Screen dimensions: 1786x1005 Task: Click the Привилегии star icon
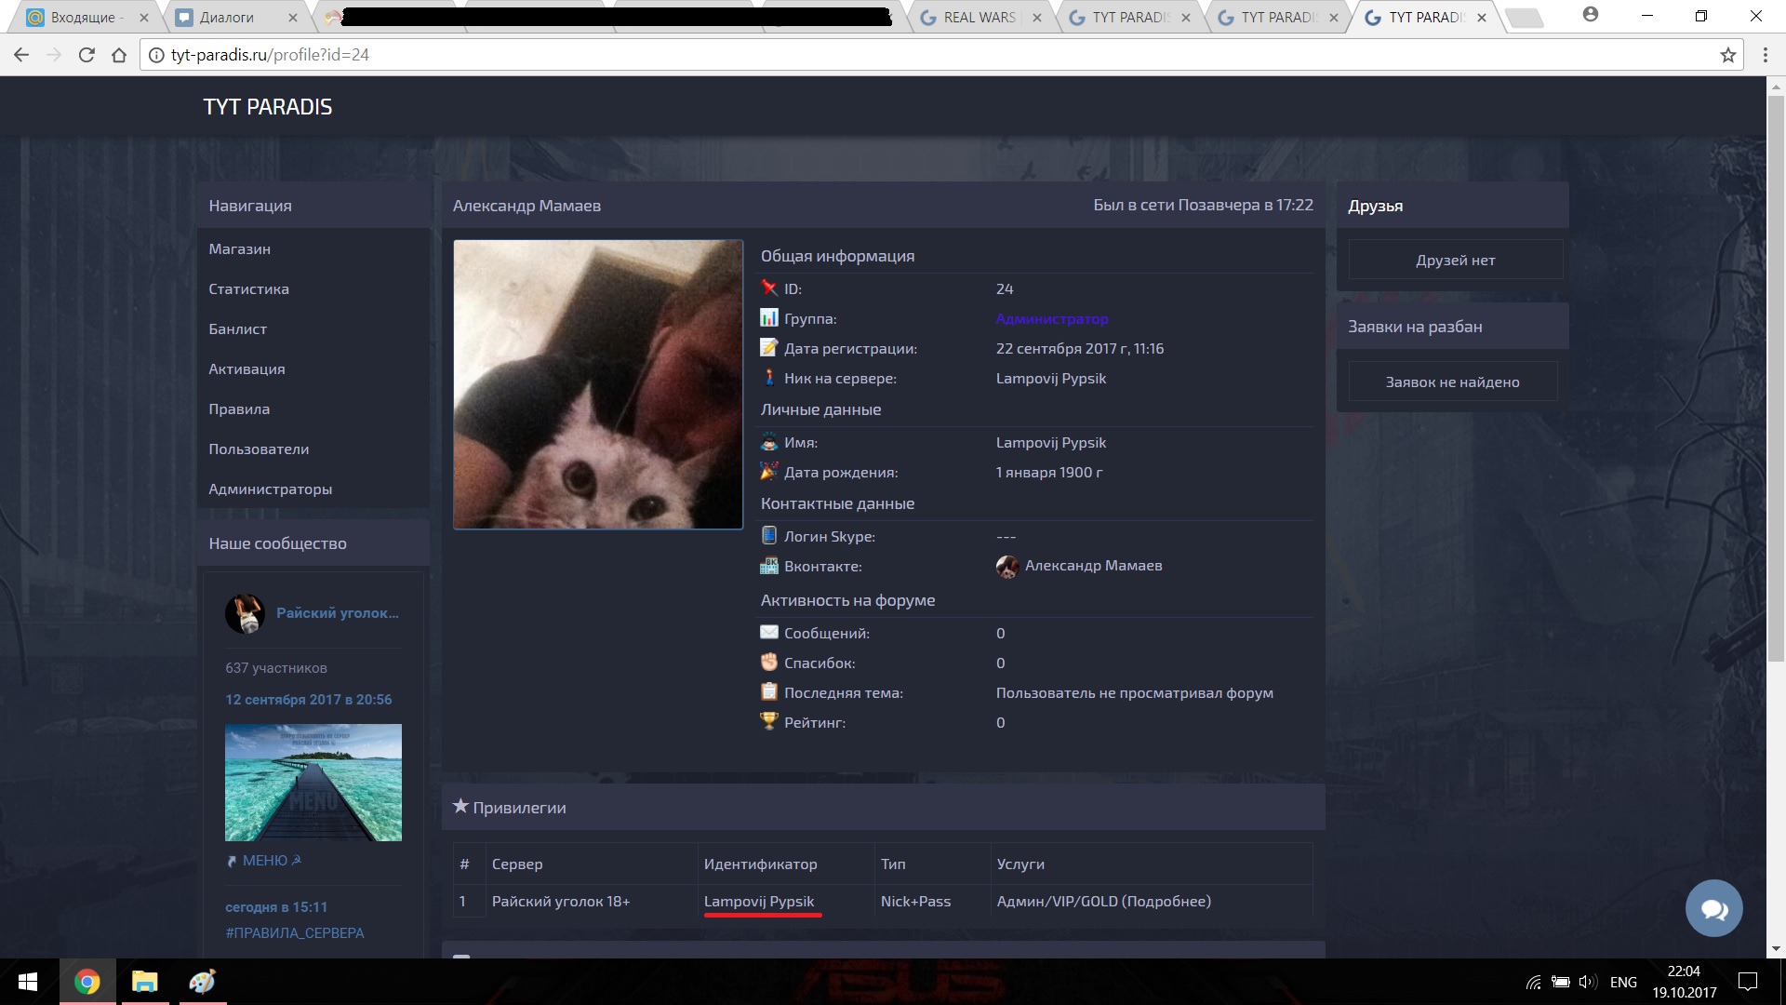coord(460,807)
